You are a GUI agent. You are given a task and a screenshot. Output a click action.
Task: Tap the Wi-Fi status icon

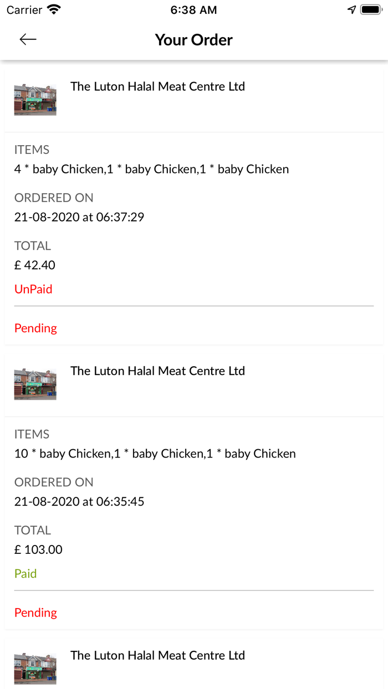(54, 9)
